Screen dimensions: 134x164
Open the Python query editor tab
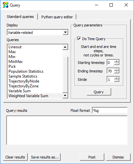[x=57, y=17]
